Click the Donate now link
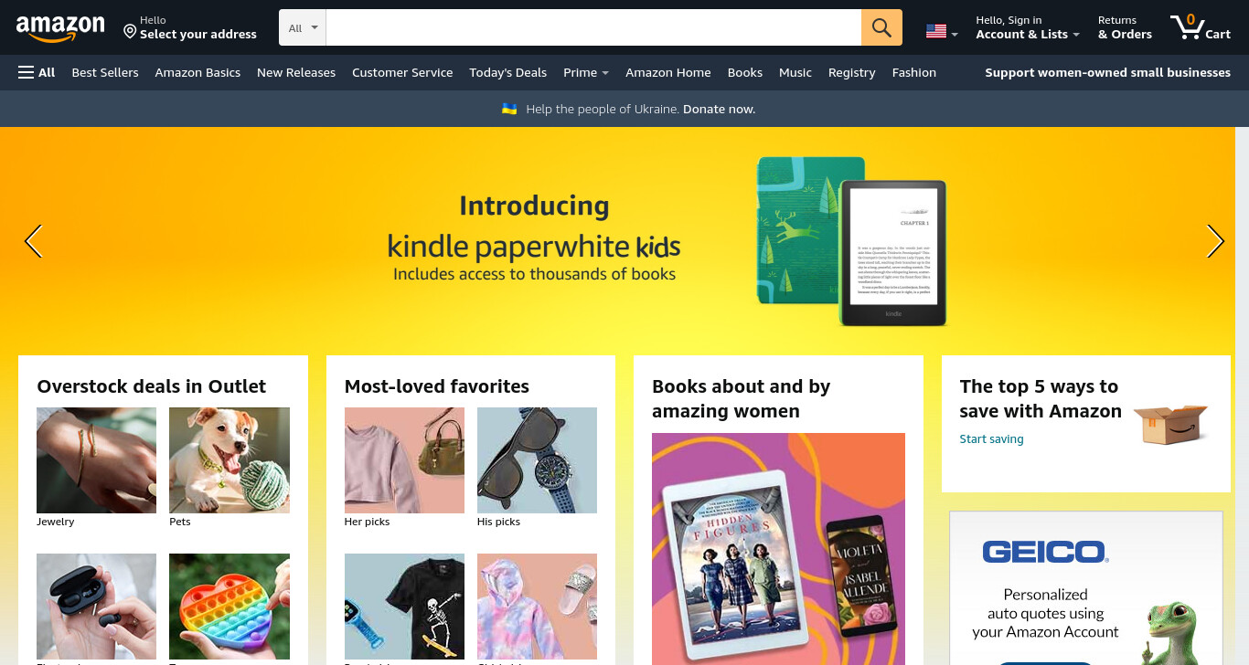The image size is (1249, 665). point(719,109)
